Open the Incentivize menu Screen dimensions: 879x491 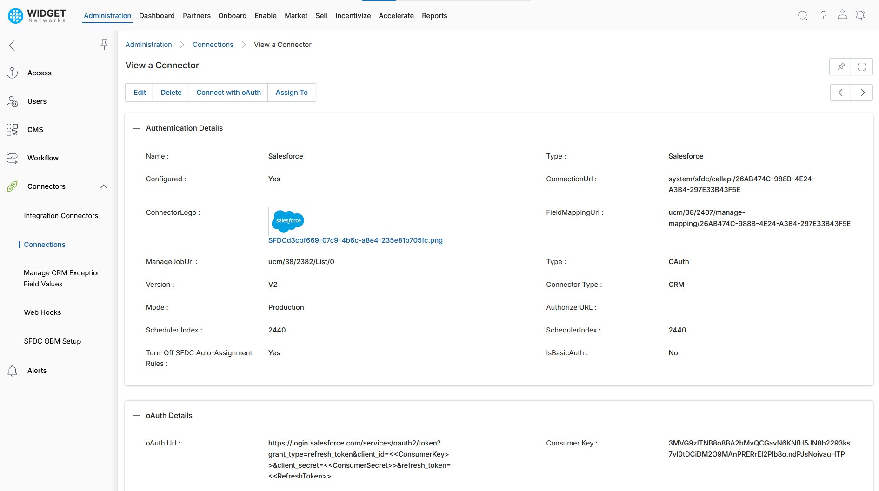[353, 16]
